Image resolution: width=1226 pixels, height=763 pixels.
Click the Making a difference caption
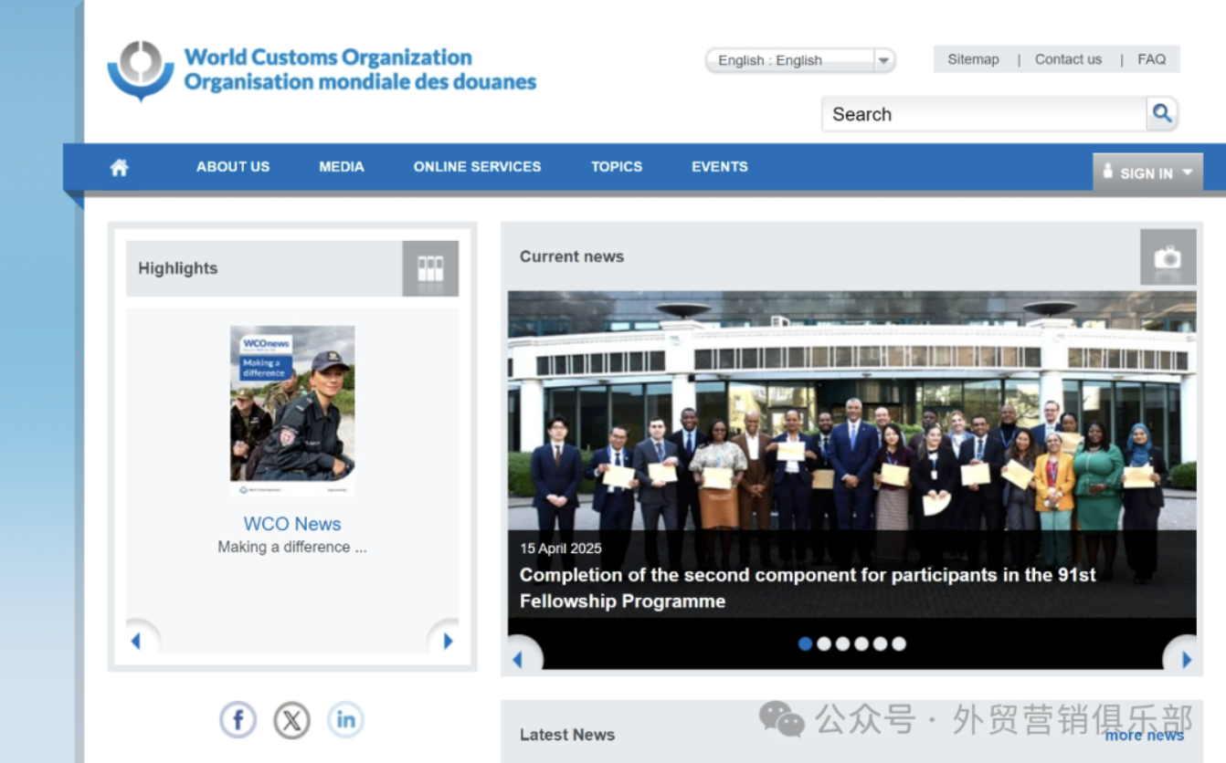pyautogui.click(x=292, y=548)
